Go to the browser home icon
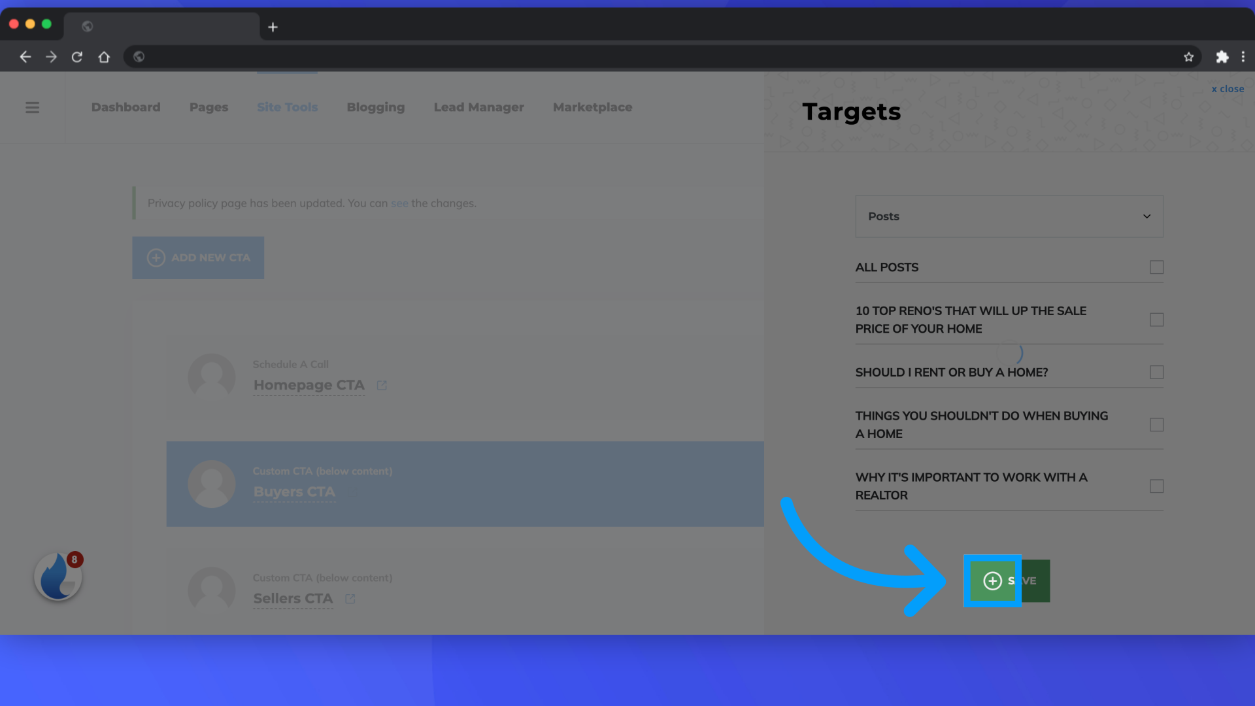 pyautogui.click(x=104, y=57)
